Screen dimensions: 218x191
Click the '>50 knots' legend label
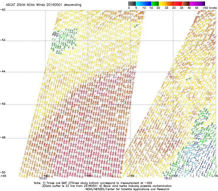(209, 8)
